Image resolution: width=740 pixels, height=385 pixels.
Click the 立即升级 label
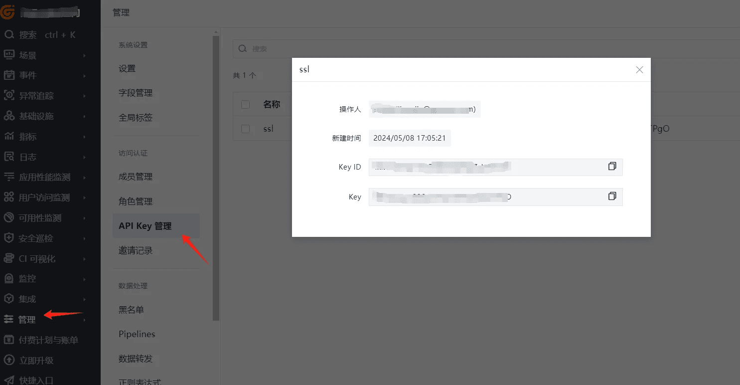click(x=36, y=360)
